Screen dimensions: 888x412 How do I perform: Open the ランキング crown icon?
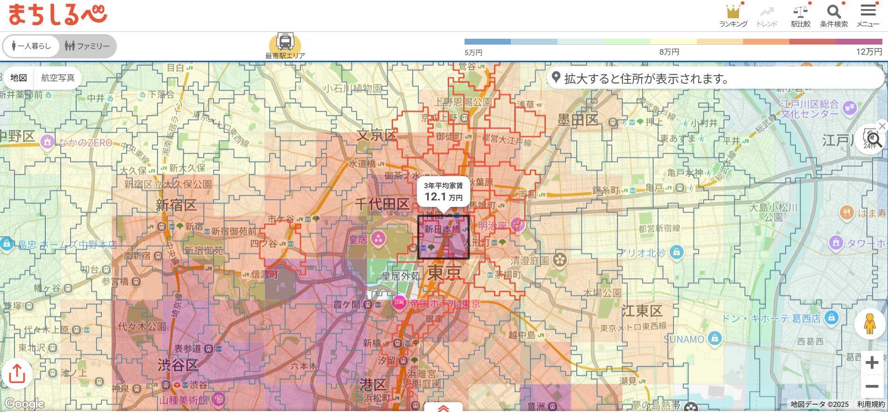click(733, 15)
